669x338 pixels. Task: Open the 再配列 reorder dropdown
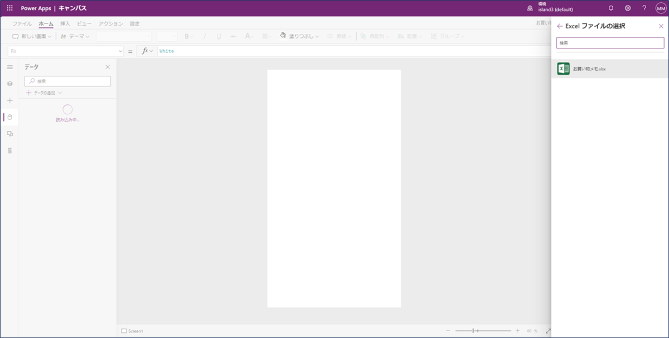point(374,36)
